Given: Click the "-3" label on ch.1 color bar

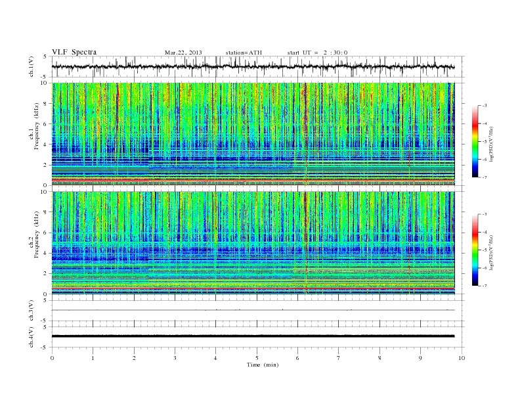Looking at the screenshot, I should click(485, 106).
